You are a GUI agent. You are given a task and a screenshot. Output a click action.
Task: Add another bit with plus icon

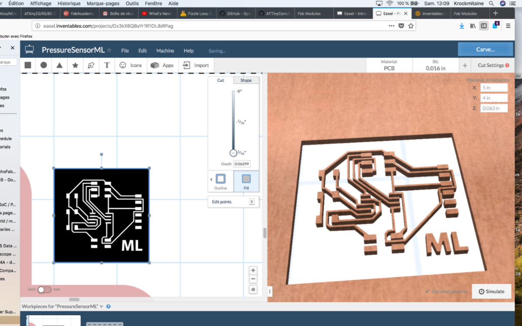point(465,66)
